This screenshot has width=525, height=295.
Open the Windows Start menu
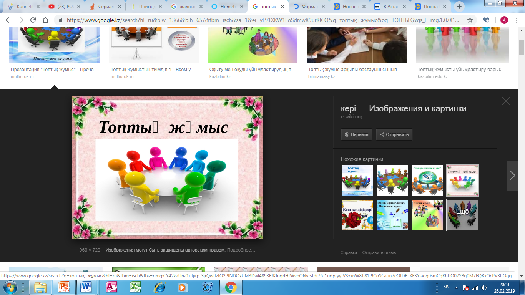(x=9, y=287)
